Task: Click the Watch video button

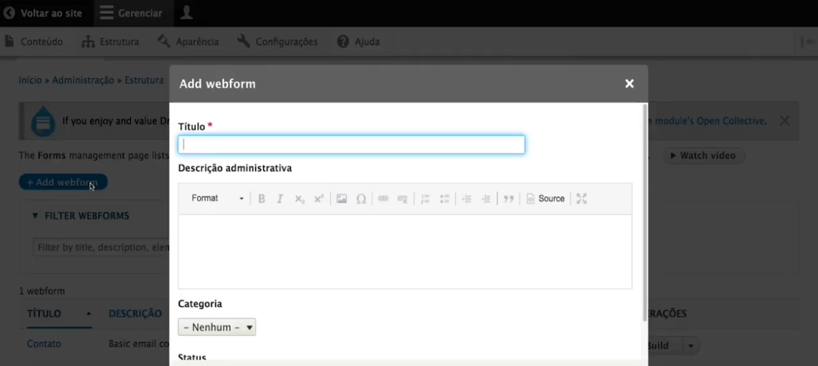Action: point(703,155)
